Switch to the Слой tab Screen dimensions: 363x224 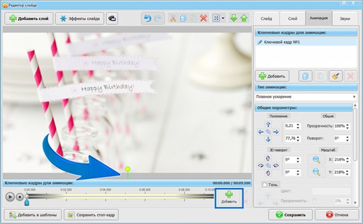pyautogui.click(x=292, y=18)
